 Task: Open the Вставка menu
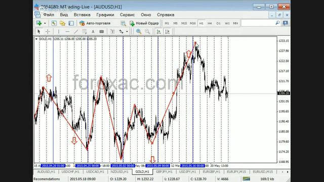(x=82, y=15)
